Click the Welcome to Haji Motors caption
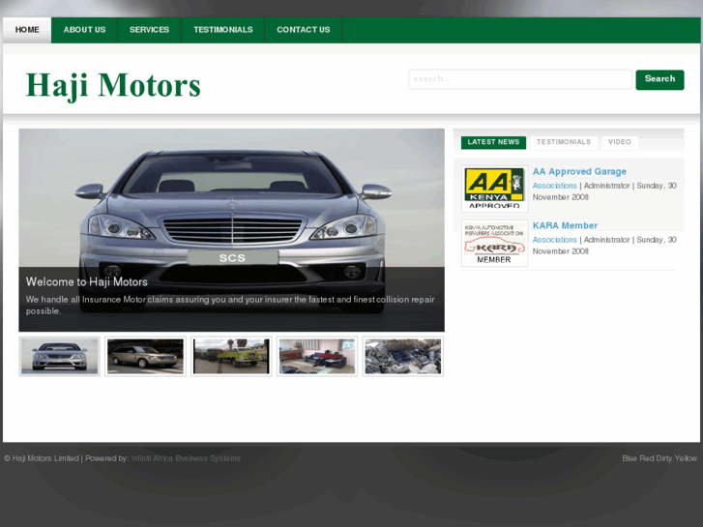The image size is (703, 527). point(86,282)
